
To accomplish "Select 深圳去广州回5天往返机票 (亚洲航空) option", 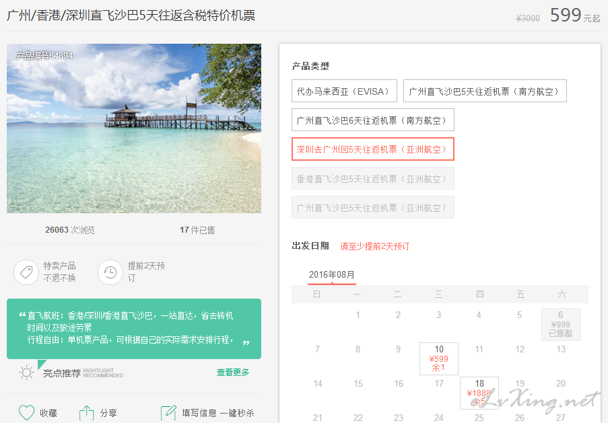I will tap(372, 149).
